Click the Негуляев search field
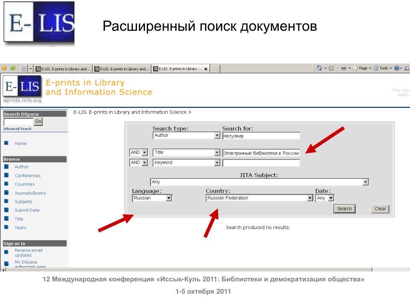 click(x=261, y=136)
